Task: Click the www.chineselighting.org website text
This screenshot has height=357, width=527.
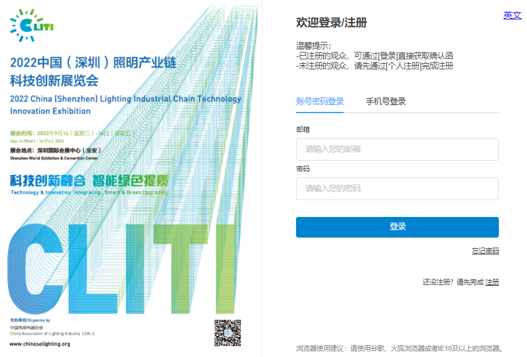Action: tap(39, 344)
